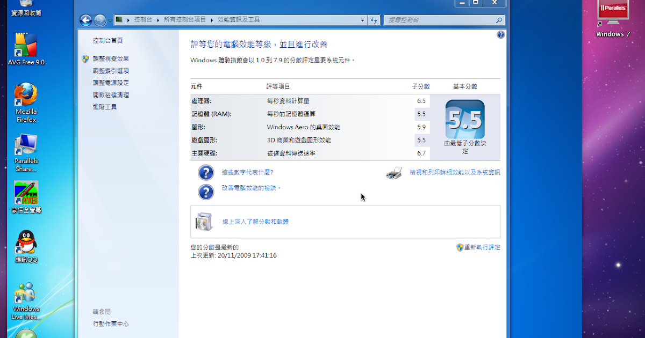Open the Parallels Windows 7 icon at the top right of the desktop
This screenshot has height=338, width=645.
613,19
